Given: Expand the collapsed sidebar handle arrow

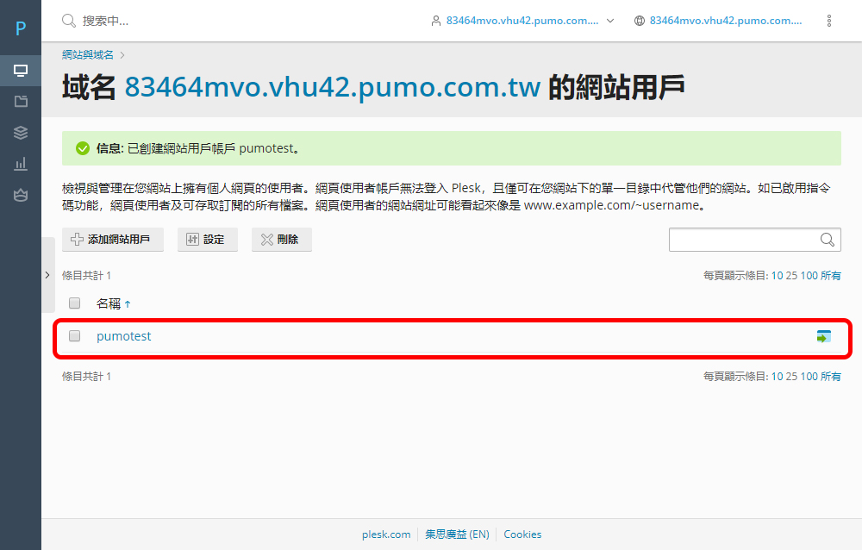Looking at the screenshot, I should [x=47, y=275].
